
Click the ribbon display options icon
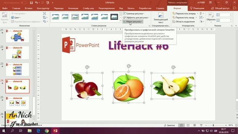[210, 3]
